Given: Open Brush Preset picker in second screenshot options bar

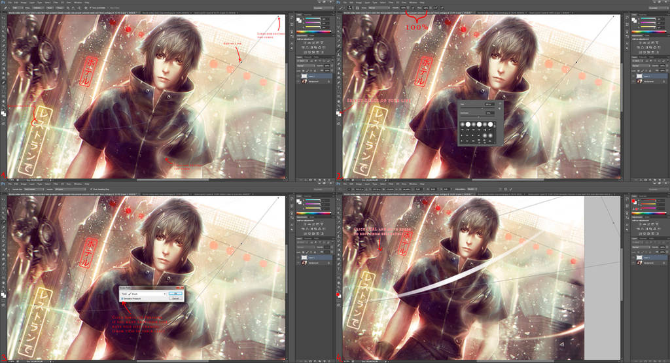Looking at the screenshot, I should coord(349,8).
